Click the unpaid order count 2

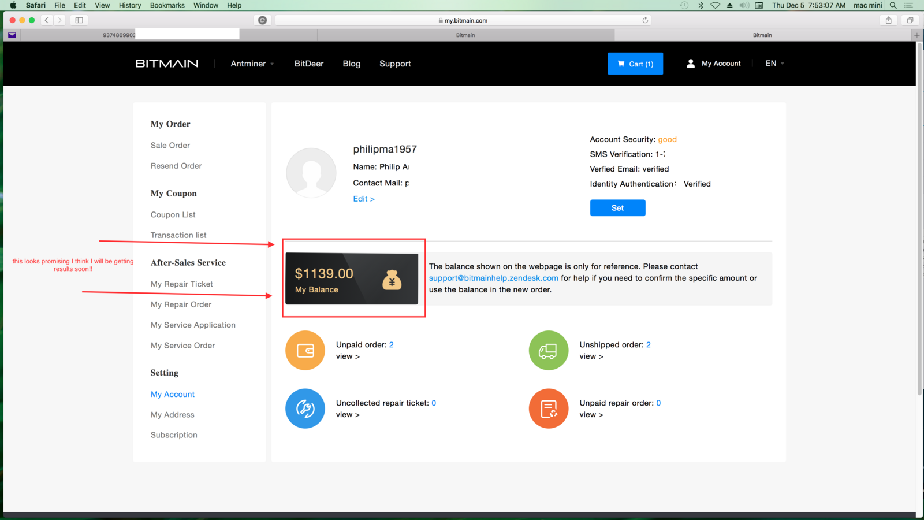click(391, 345)
